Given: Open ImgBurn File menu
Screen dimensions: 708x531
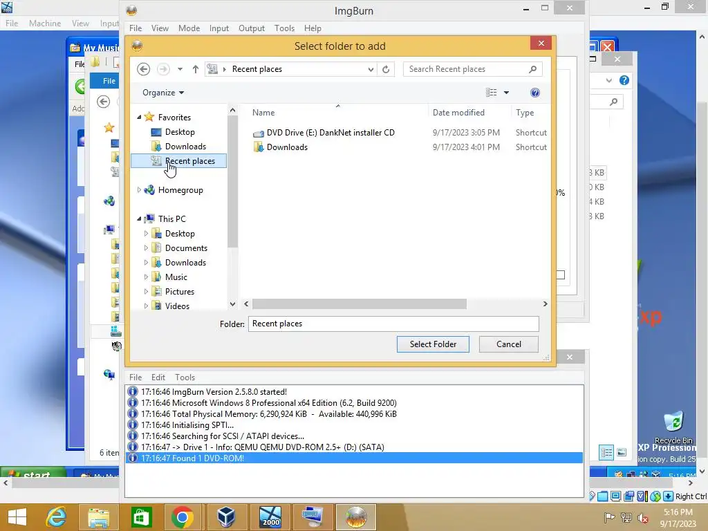Looking at the screenshot, I should 136,28.
